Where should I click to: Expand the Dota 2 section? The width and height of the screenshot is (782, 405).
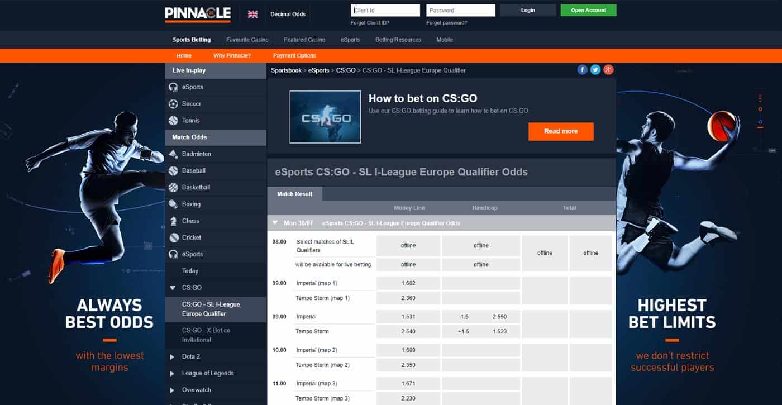[172, 356]
